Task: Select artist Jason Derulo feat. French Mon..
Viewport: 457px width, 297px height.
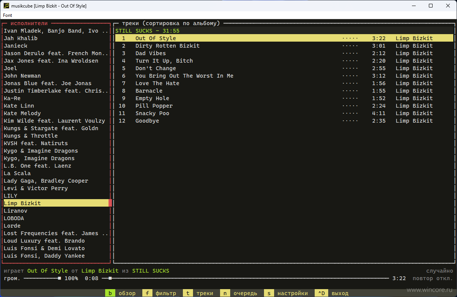Action: pos(56,53)
